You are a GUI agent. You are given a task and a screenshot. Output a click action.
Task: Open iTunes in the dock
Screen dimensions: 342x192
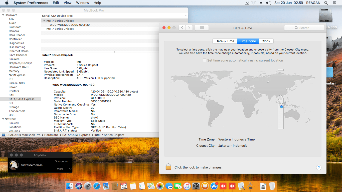187,186
